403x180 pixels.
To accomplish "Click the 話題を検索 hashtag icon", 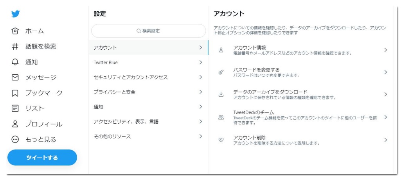I will tap(15, 47).
